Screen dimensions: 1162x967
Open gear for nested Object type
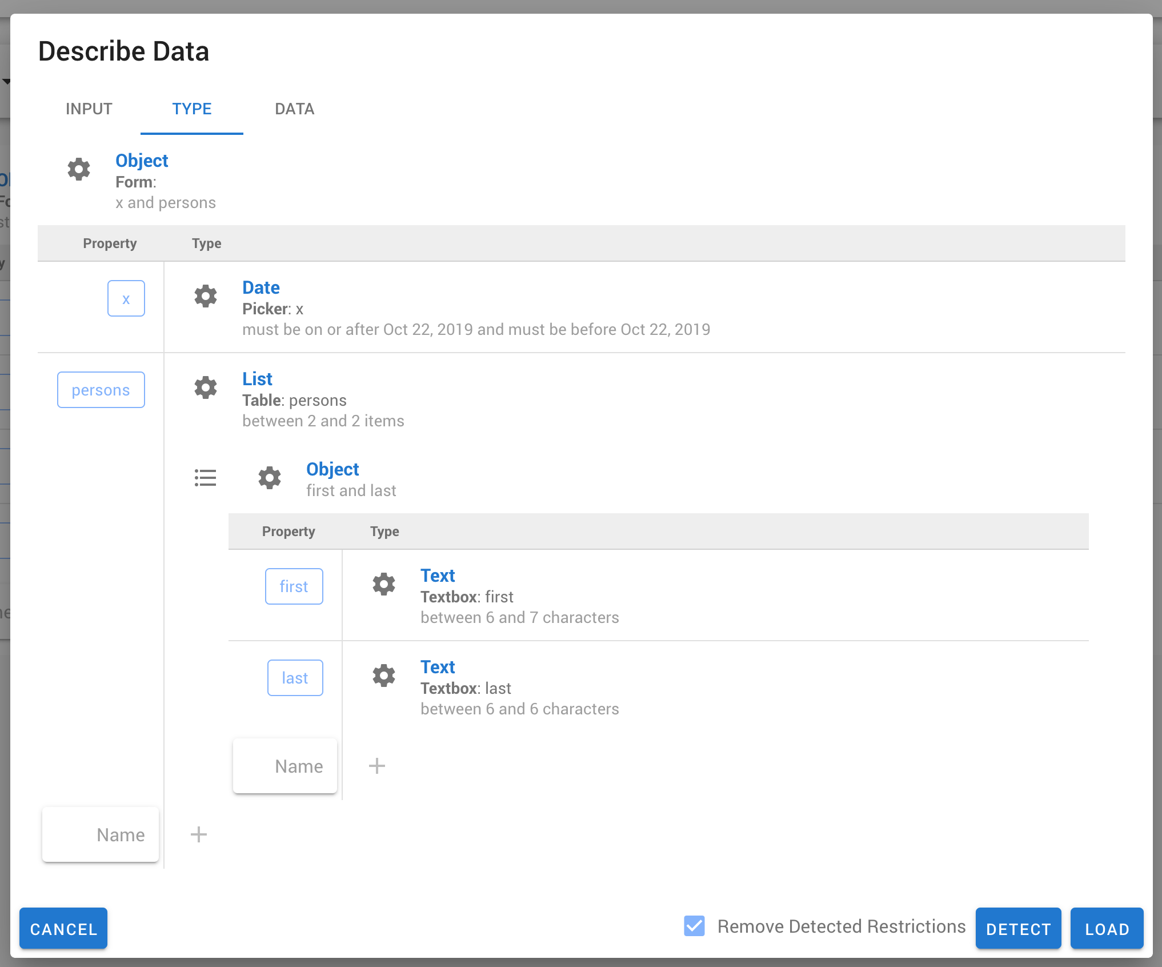(270, 478)
